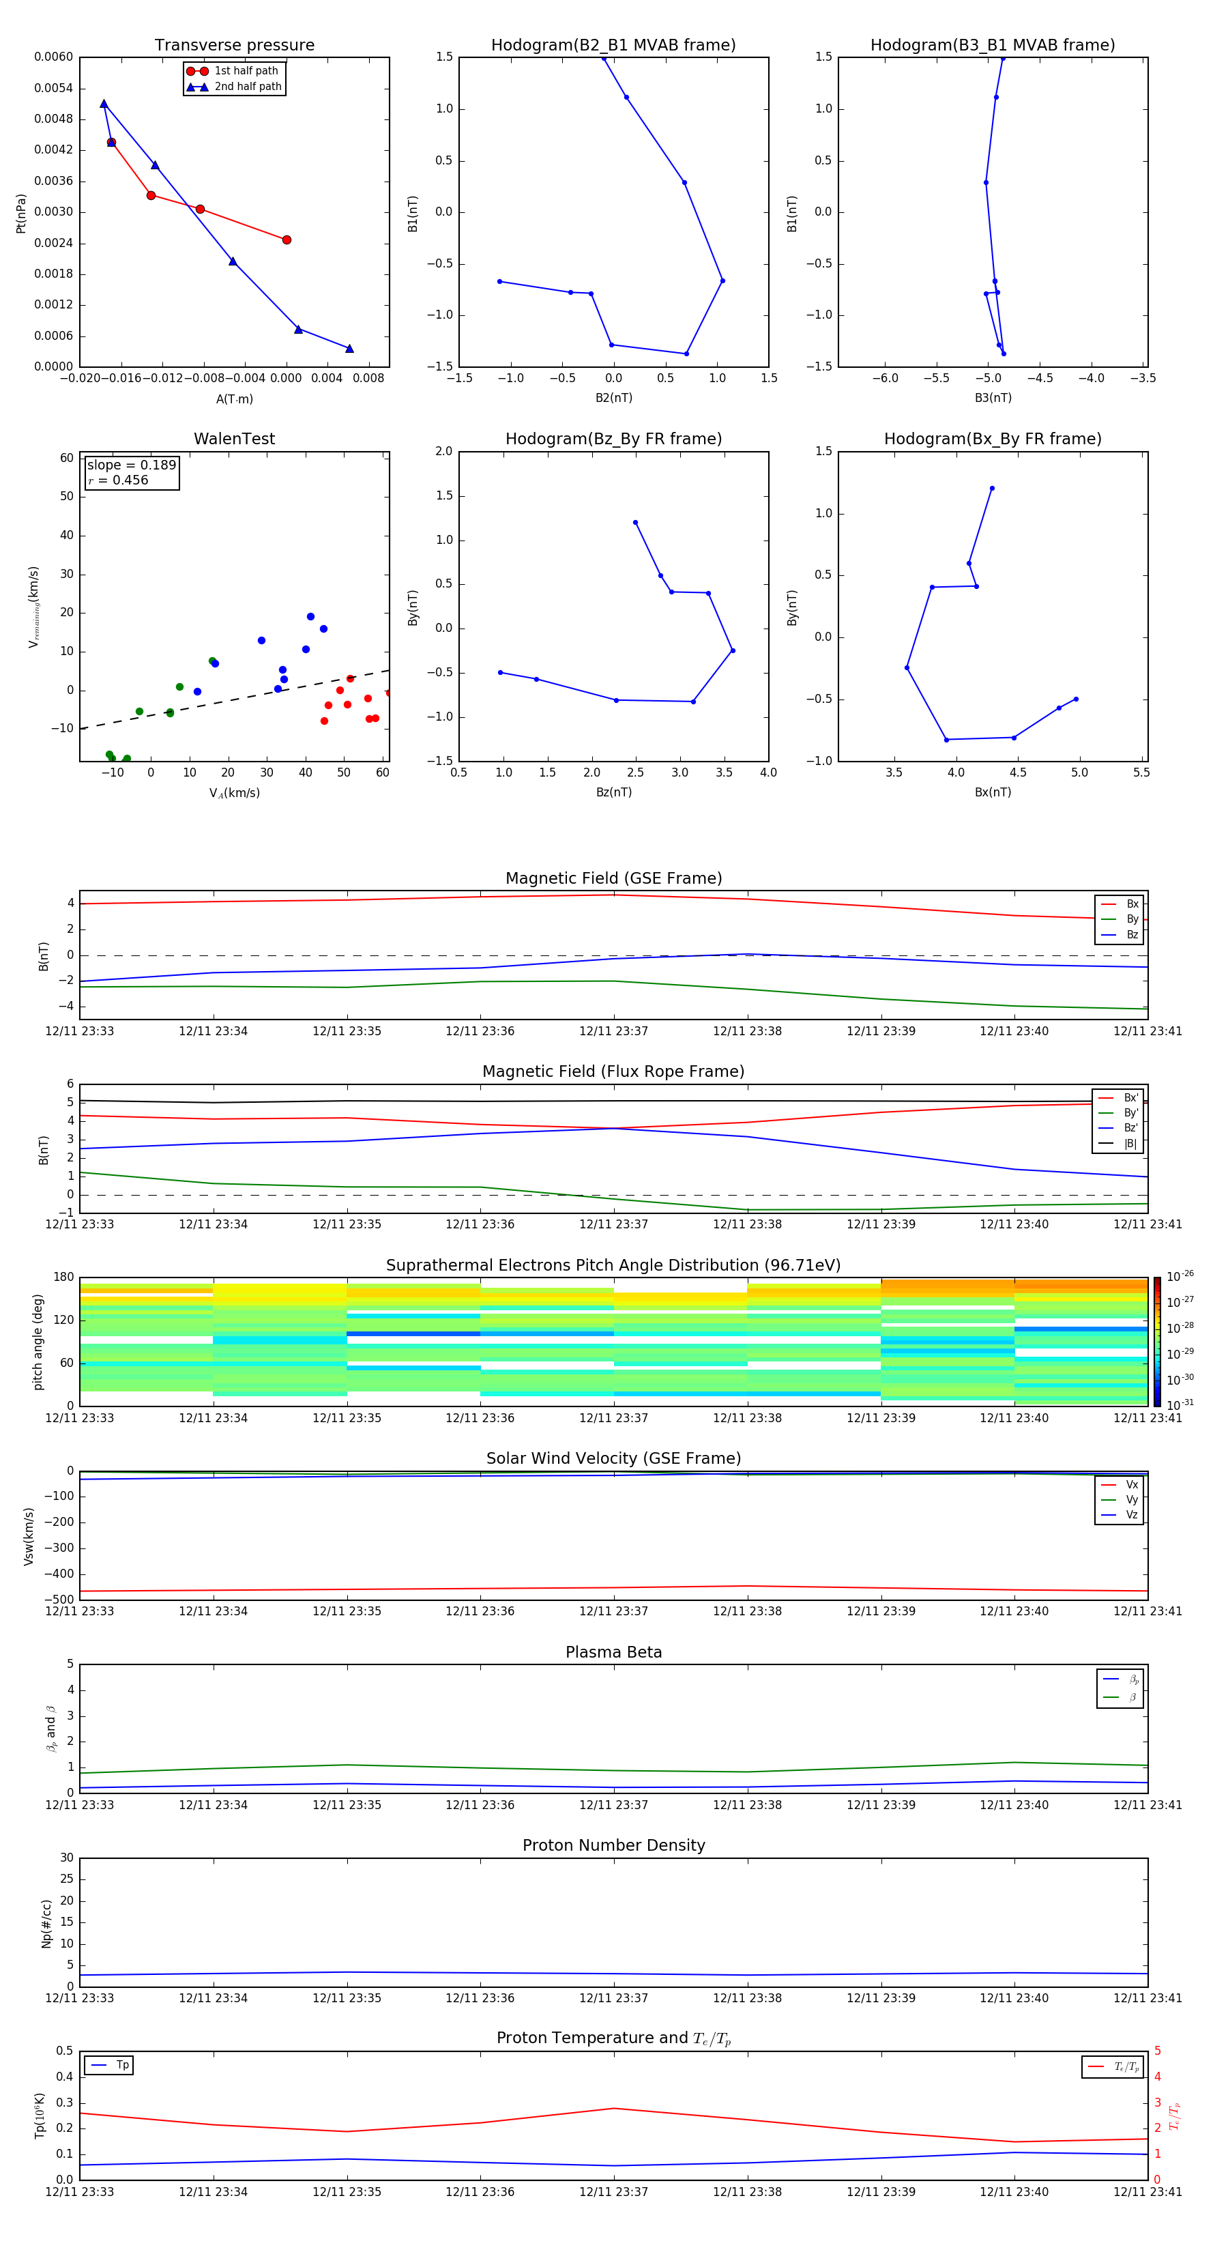
Task: Click 'Proton Number Density' plot title
Action: coord(613,1845)
